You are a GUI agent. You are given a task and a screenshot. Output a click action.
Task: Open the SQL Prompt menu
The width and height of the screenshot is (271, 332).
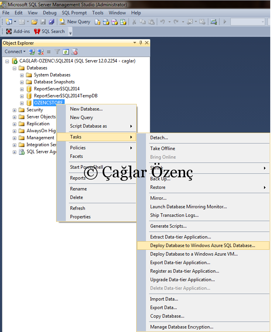74,13
